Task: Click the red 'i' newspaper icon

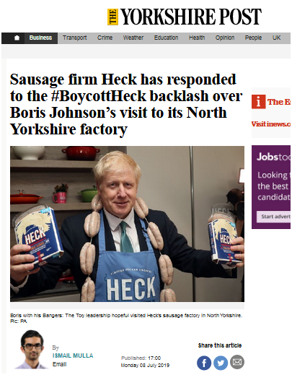Action: tap(259, 102)
